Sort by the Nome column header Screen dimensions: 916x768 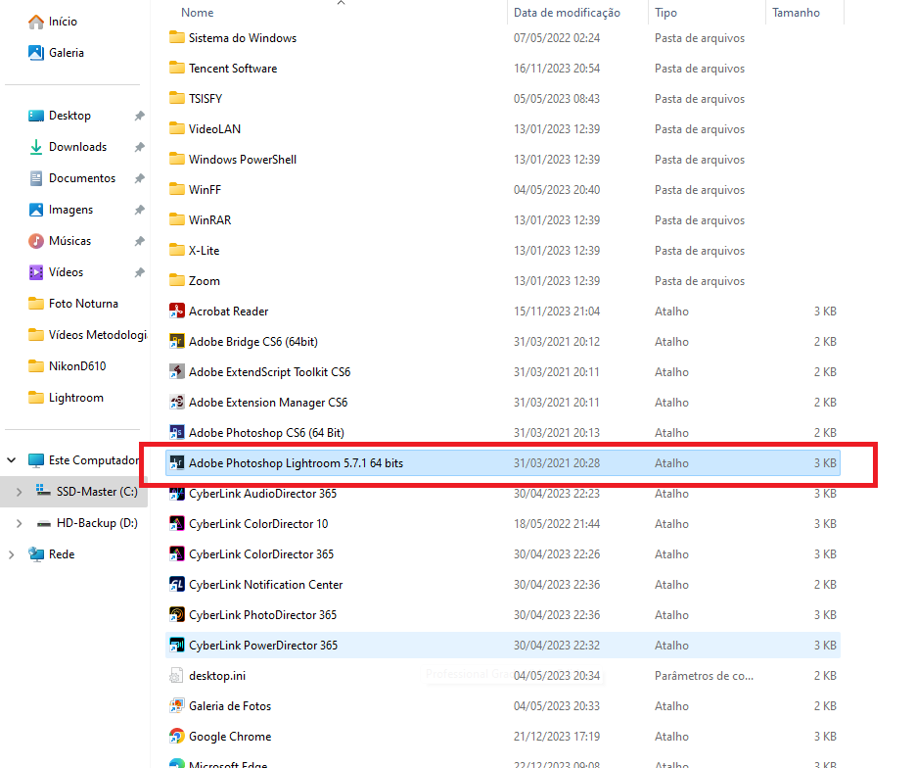pyautogui.click(x=197, y=13)
